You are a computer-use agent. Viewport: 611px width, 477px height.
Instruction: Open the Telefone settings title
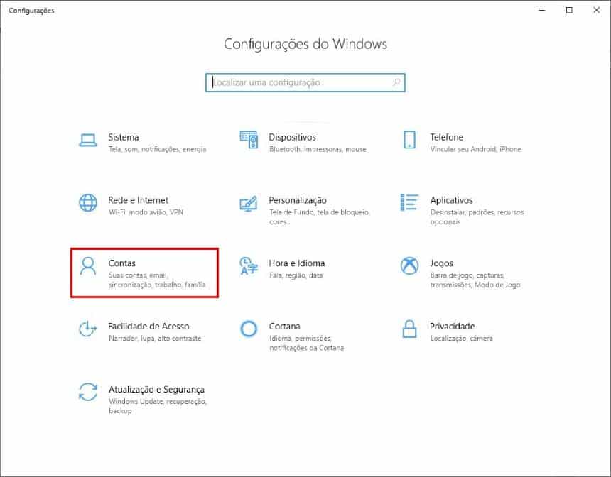click(447, 137)
